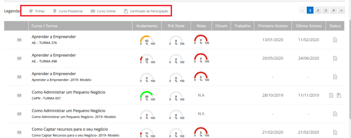Click the Curso Online book legend icon
The image size is (351, 138).
pyautogui.click(x=93, y=11)
